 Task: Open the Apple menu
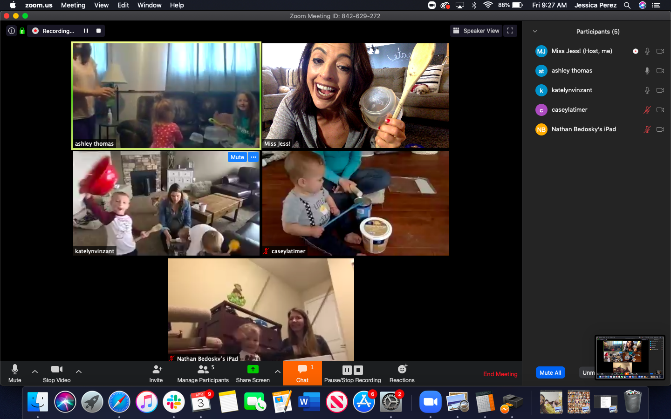coord(13,5)
